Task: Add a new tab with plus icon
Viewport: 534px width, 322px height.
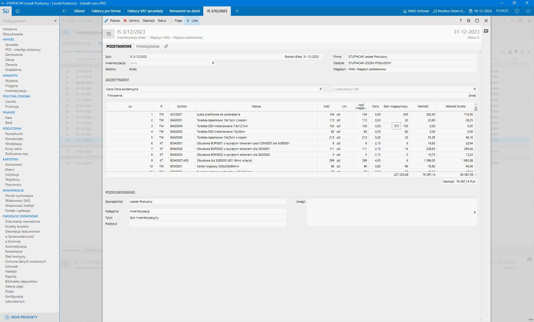Action: [237, 11]
